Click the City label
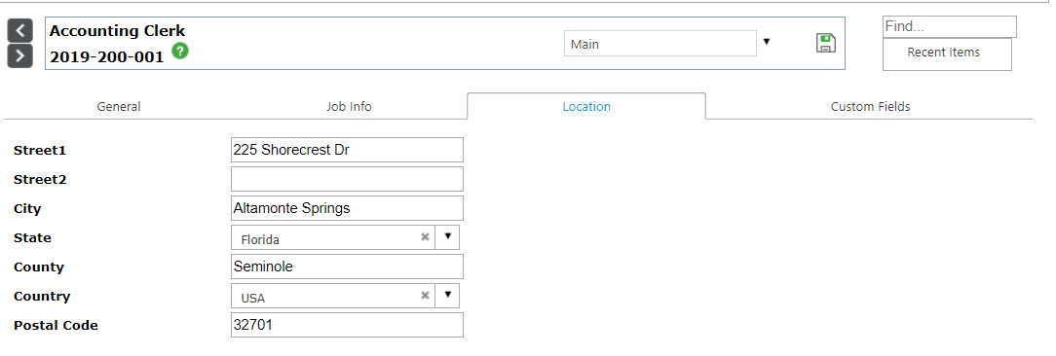The width and height of the screenshot is (1056, 356). click(x=27, y=209)
